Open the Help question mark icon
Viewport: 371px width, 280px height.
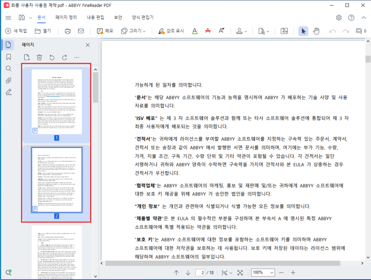pos(351,17)
